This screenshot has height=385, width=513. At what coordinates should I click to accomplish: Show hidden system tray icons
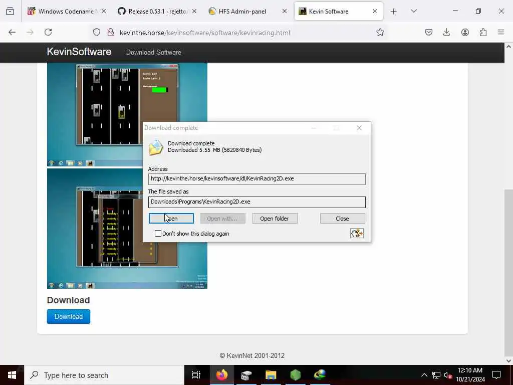tap(424, 375)
